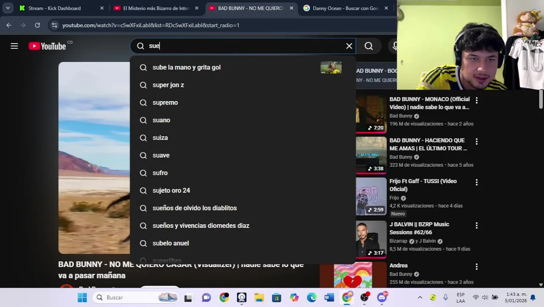The image size is (544, 307).
Task: Open site information icon in address bar
Action: tap(54, 25)
